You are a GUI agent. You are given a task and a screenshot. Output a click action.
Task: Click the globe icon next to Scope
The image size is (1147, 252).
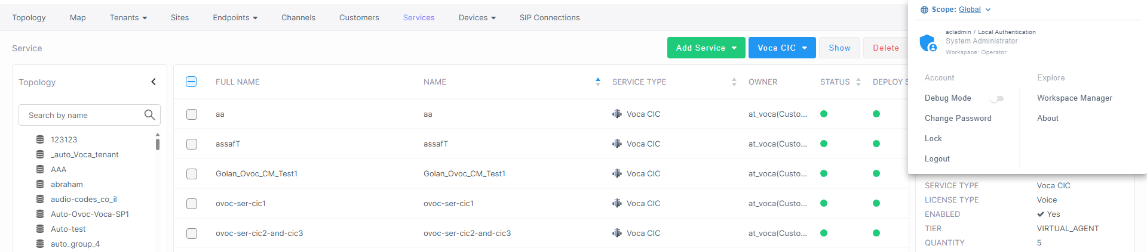(x=924, y=10)
